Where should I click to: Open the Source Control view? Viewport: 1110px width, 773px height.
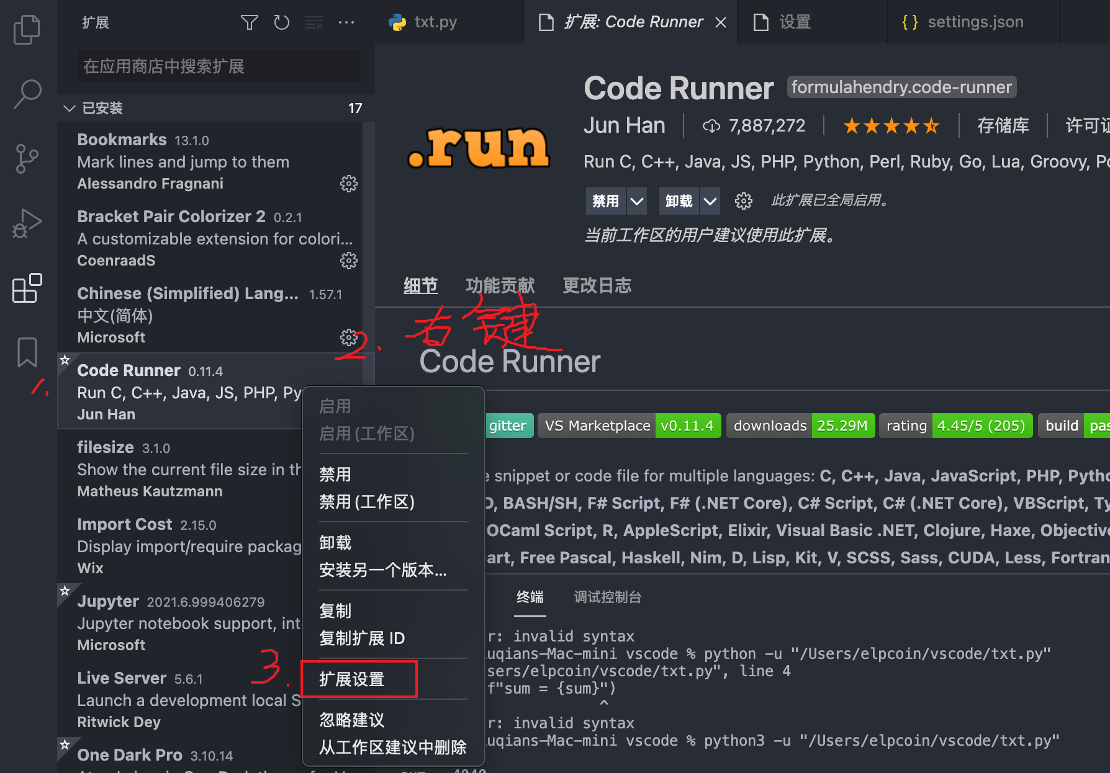tap(27, 159)
